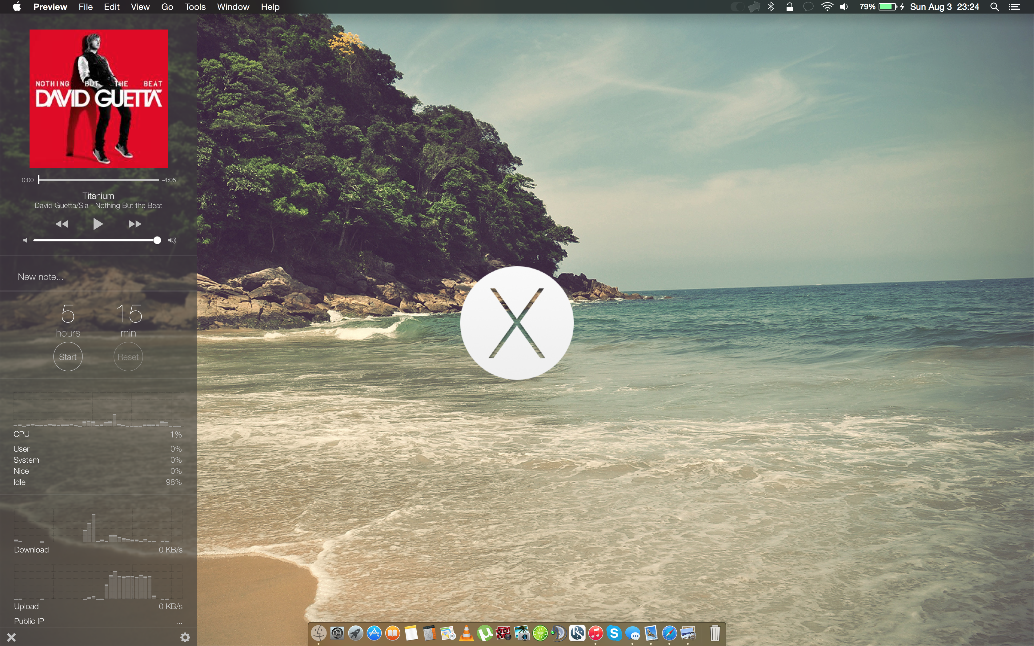
Task: Skip to the next track
Action: 134,224
